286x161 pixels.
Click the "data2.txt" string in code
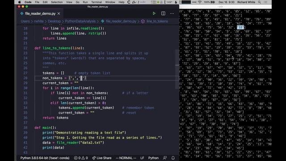point(91,143)
